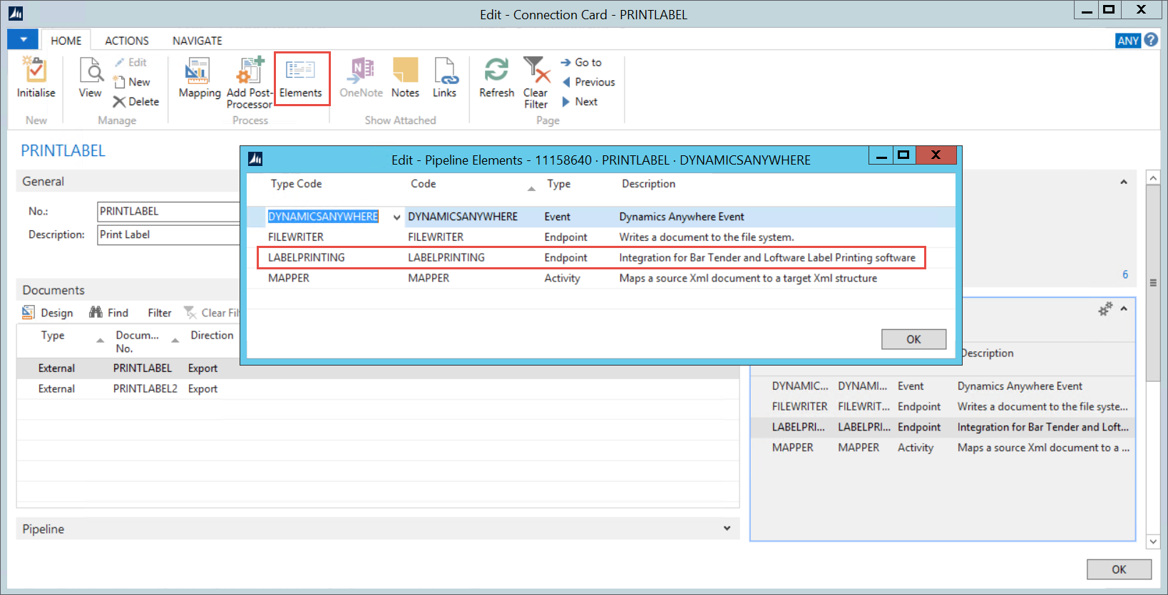Open OneNote attachment

pos(361,78)
